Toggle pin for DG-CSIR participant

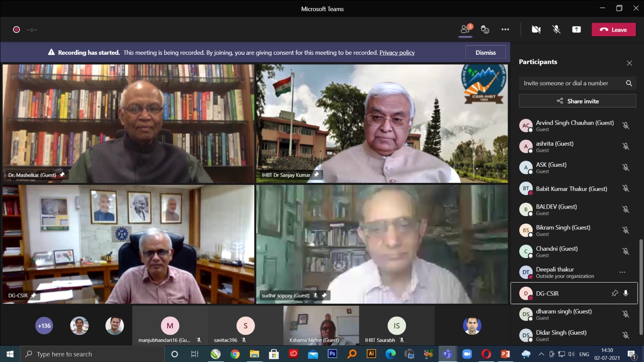pos(614,293)
